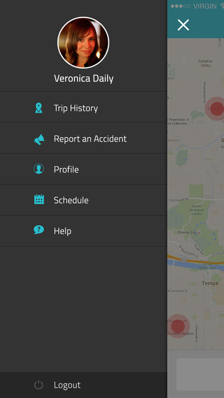
Task: Tap the Logout button
Action: tap(84, 385)
